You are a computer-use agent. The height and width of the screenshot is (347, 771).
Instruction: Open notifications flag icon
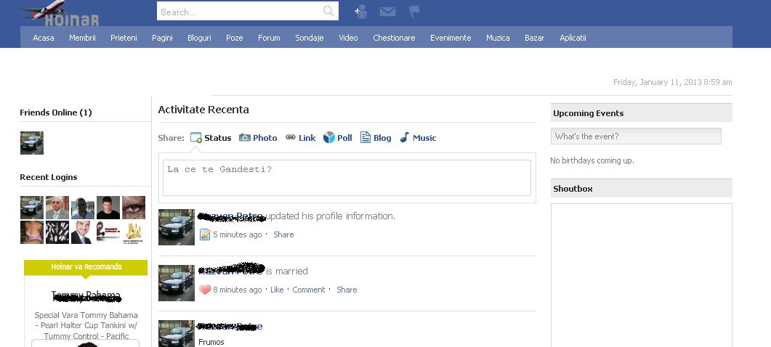414,11
